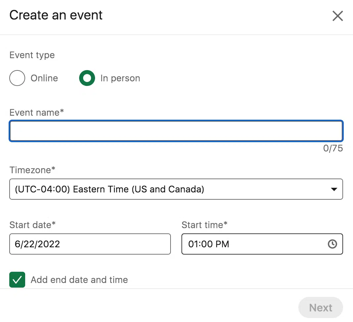
Task: Click the Timezone dropdown arrow
Action: [x=334, y=189]
